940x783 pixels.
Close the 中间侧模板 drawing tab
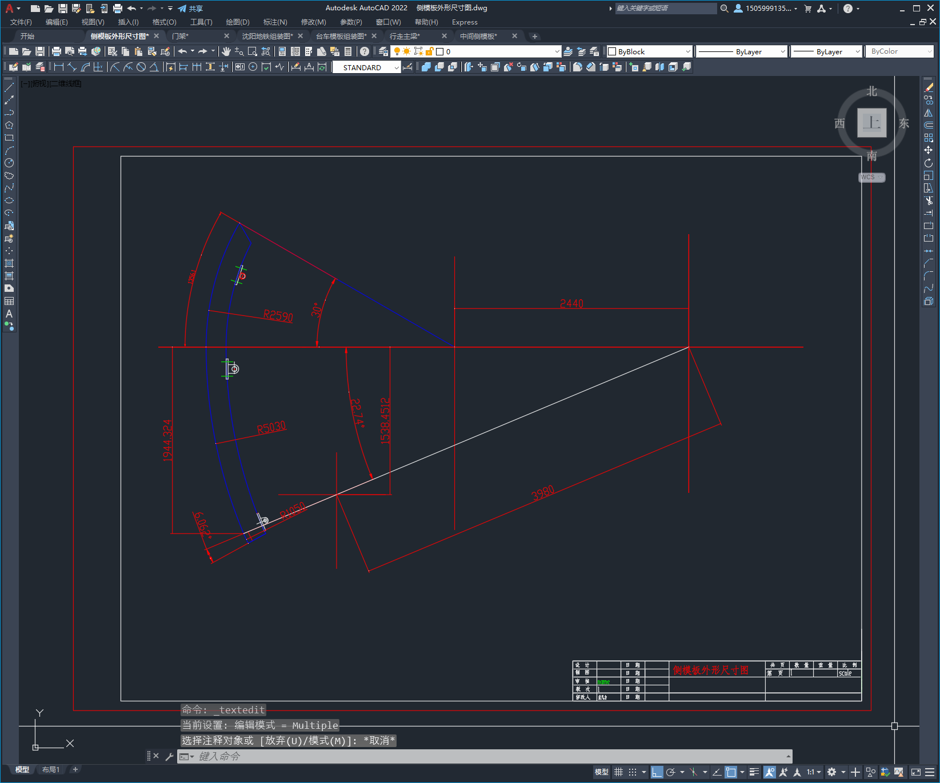[515, 36]
